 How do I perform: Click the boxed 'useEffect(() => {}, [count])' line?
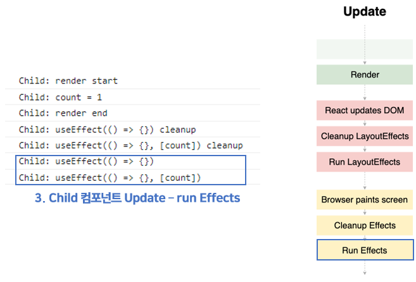tap(110, 177)
